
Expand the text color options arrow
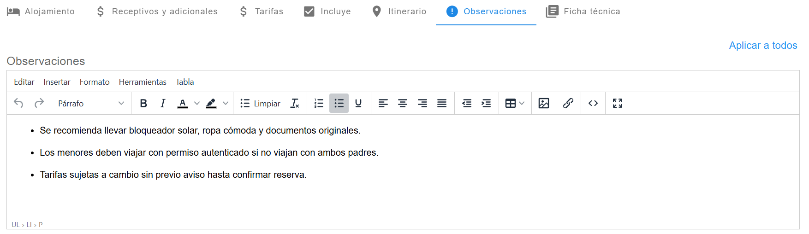[197, 103]
